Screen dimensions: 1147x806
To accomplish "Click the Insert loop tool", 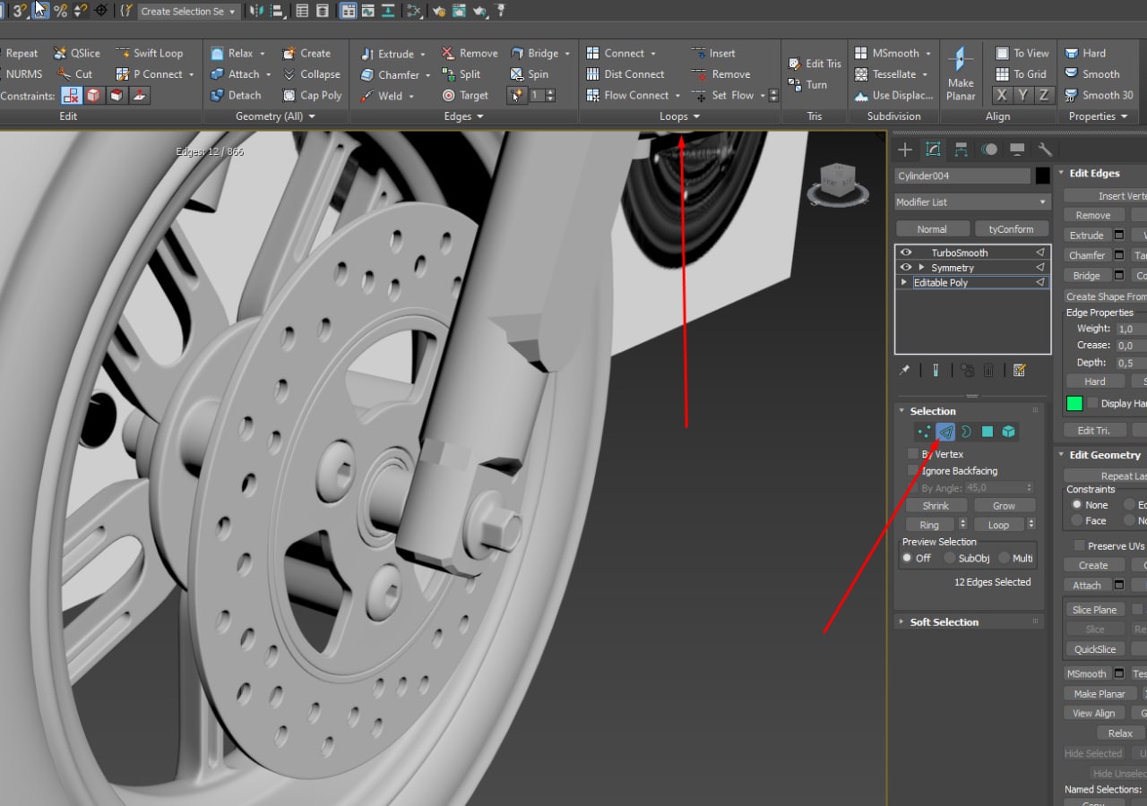I will click(713, 53).
